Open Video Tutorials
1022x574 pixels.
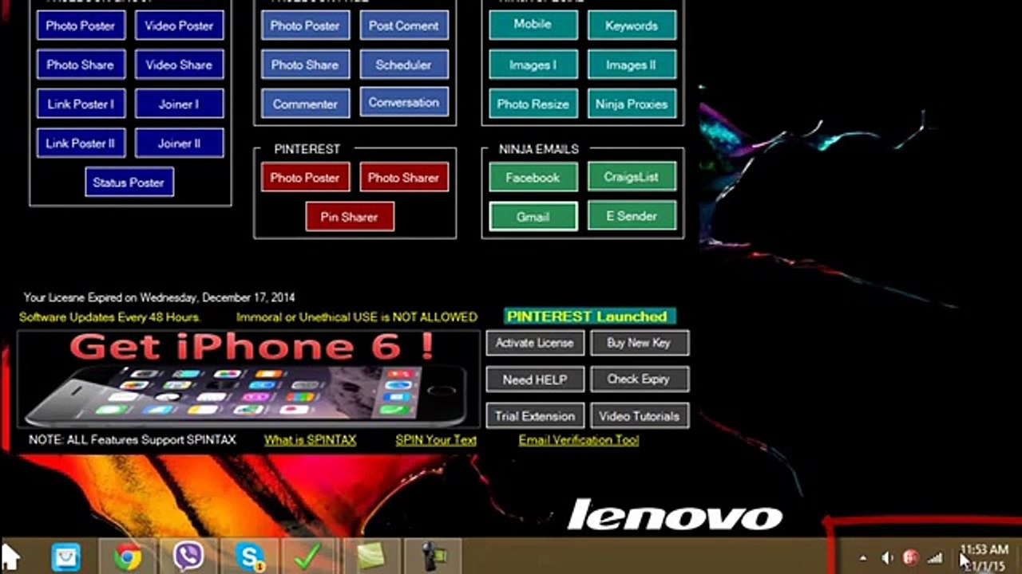(x=639, y=416)
